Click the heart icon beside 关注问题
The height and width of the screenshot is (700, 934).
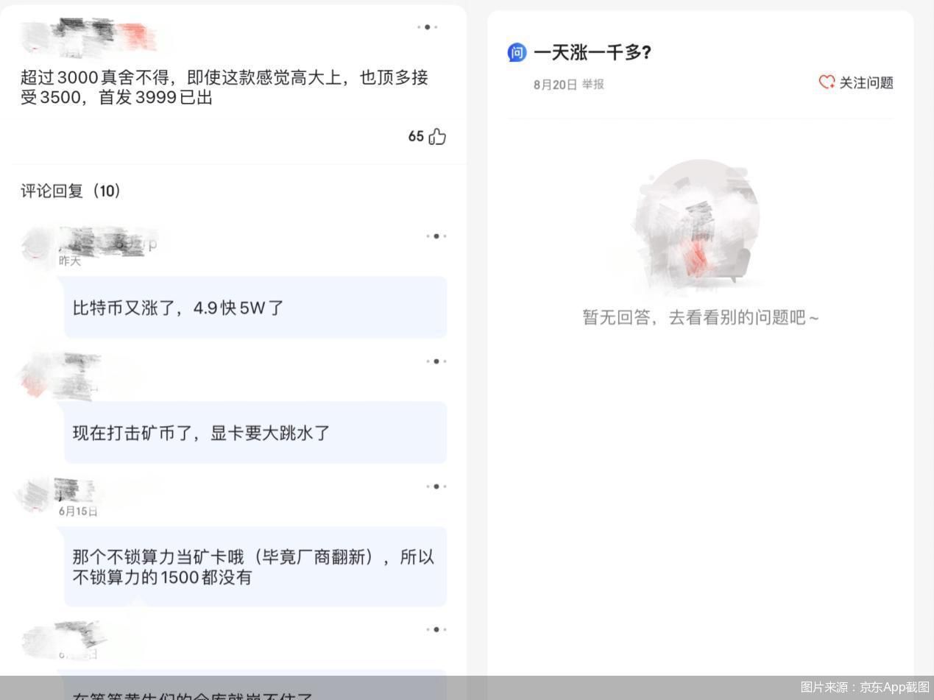click(827, 83)
